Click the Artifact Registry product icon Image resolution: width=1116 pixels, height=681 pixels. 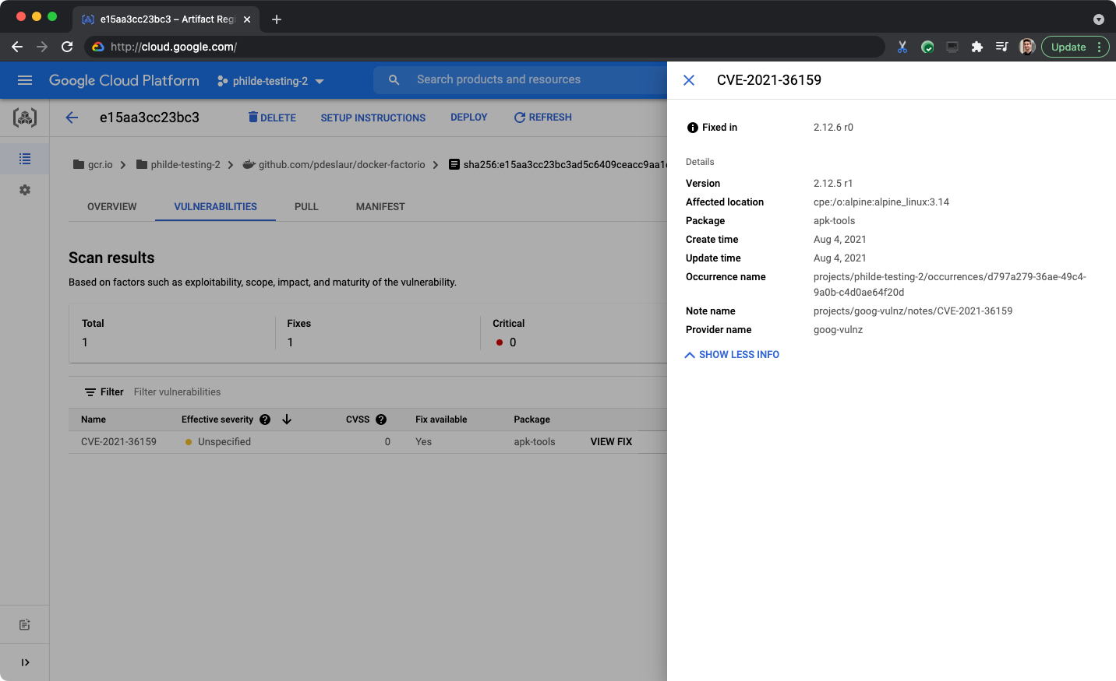[x=25, y=118]
